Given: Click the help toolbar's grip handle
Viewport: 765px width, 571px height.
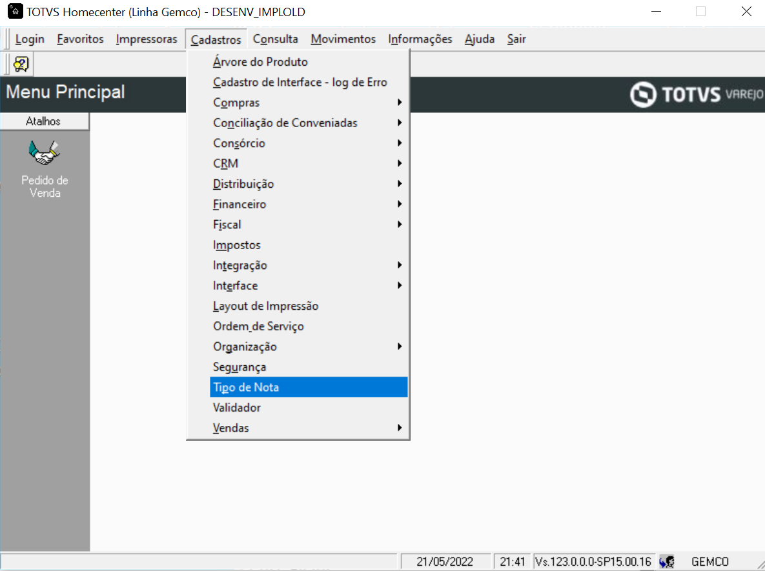Looking at the screenshot, I should (6, 64).
